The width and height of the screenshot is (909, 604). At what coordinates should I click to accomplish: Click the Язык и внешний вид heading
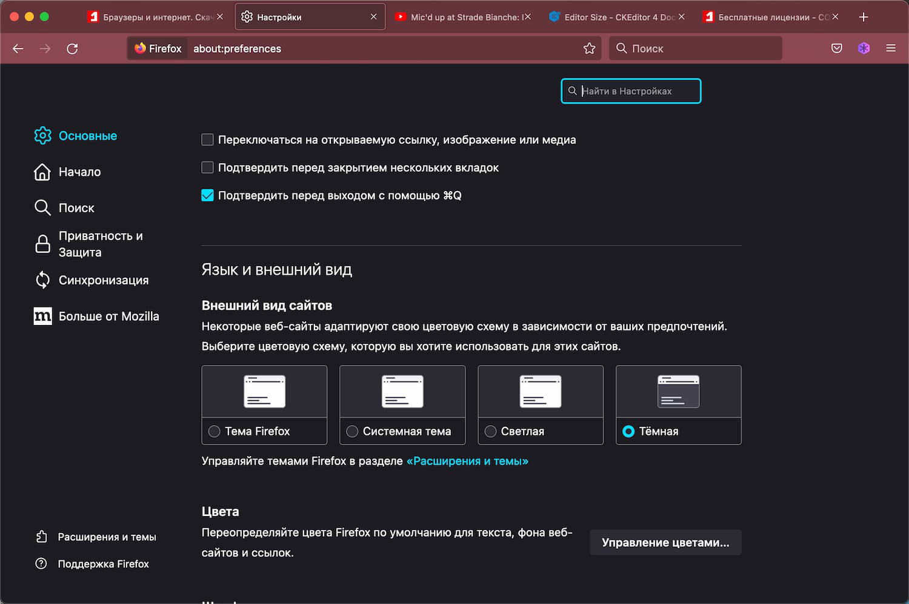click(x=277, y=270)
